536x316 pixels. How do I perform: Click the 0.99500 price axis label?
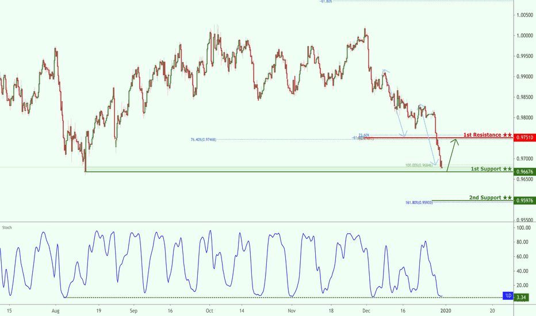524,56
